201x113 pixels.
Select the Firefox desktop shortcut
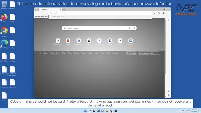click(x=4, y=18)
